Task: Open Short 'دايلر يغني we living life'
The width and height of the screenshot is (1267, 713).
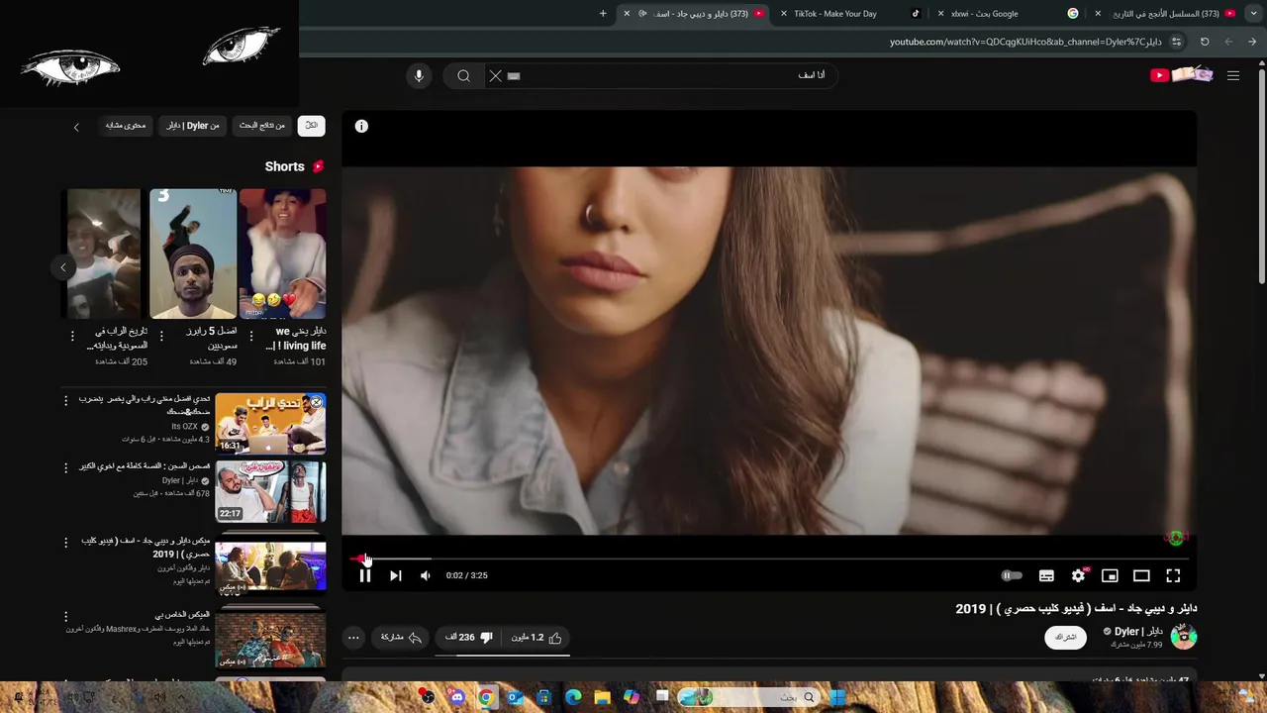Action: (x=283, y=254)
